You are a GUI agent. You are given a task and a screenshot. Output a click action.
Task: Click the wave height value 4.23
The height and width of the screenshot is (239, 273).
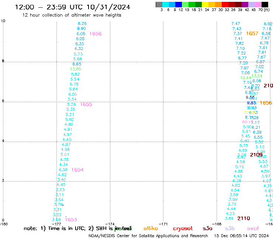tap(230, 214)
